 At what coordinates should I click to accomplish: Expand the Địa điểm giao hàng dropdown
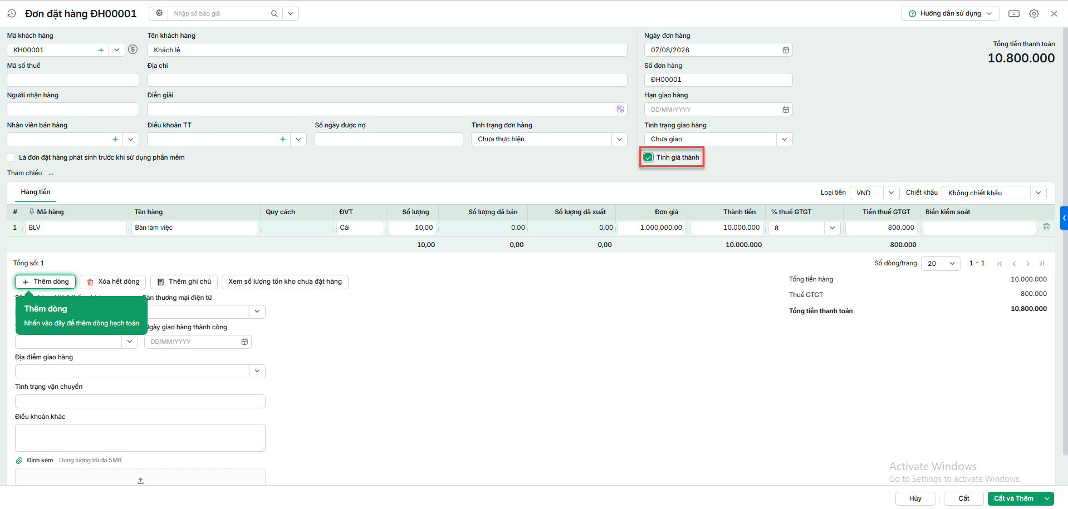[x=257, y=371]
